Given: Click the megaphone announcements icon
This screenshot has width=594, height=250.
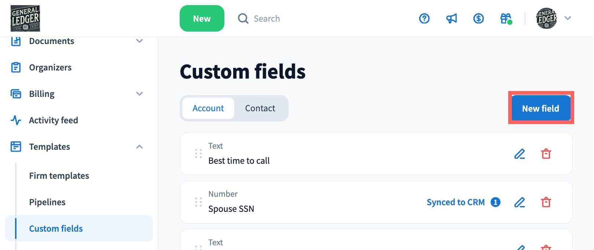Looking at the screenshot, I should click(x=451, y=18).
